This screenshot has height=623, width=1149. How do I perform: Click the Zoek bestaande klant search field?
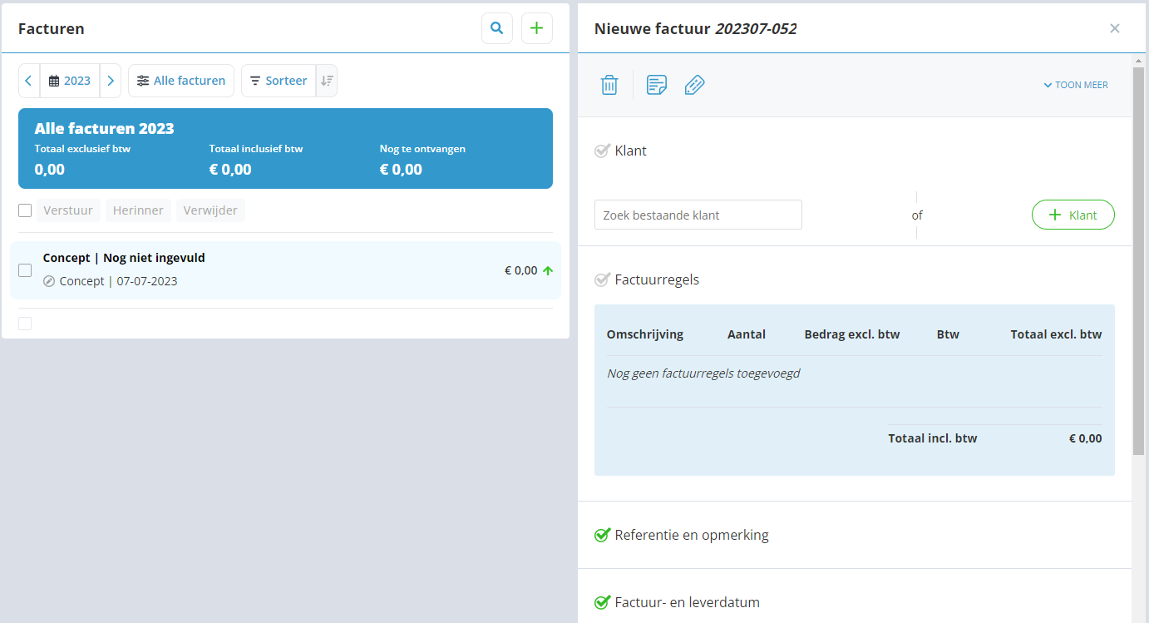698,215
